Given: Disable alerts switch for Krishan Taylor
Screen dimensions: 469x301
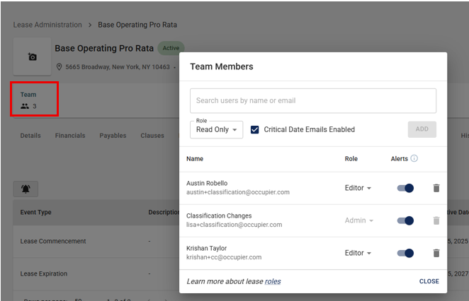Looking at the screenshot, I should point(405,253).
